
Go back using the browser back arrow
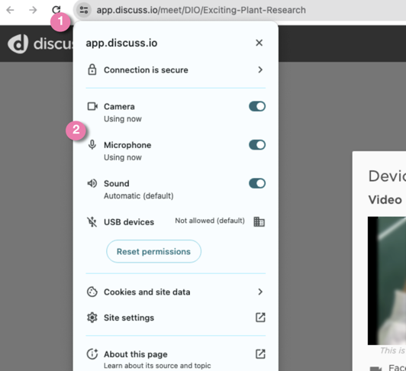point(10,10)
